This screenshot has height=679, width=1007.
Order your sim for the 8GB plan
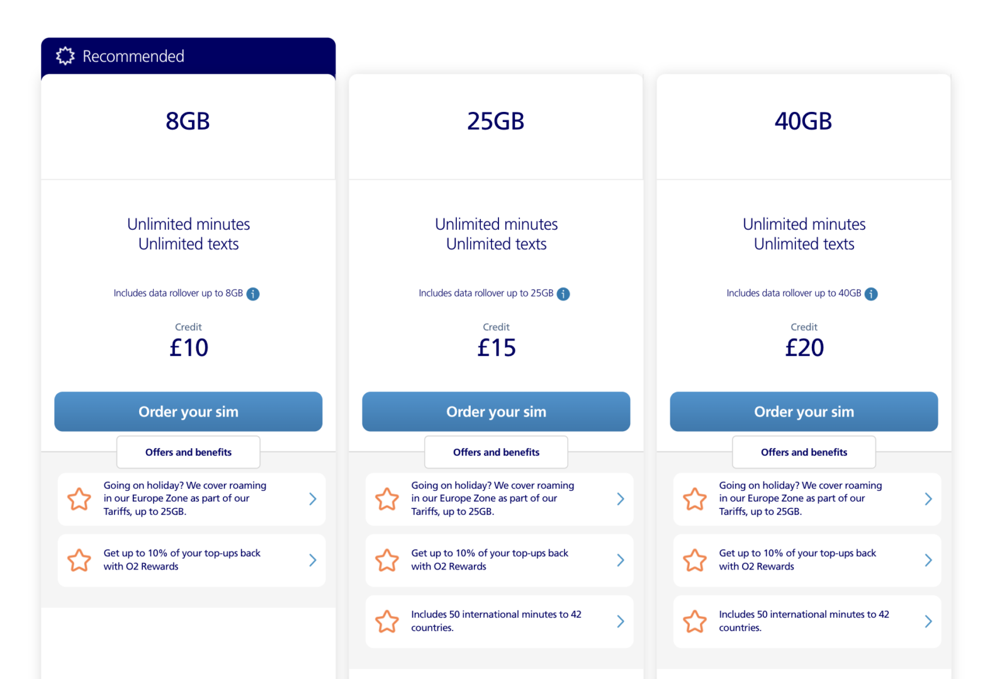tap(188, 412)
